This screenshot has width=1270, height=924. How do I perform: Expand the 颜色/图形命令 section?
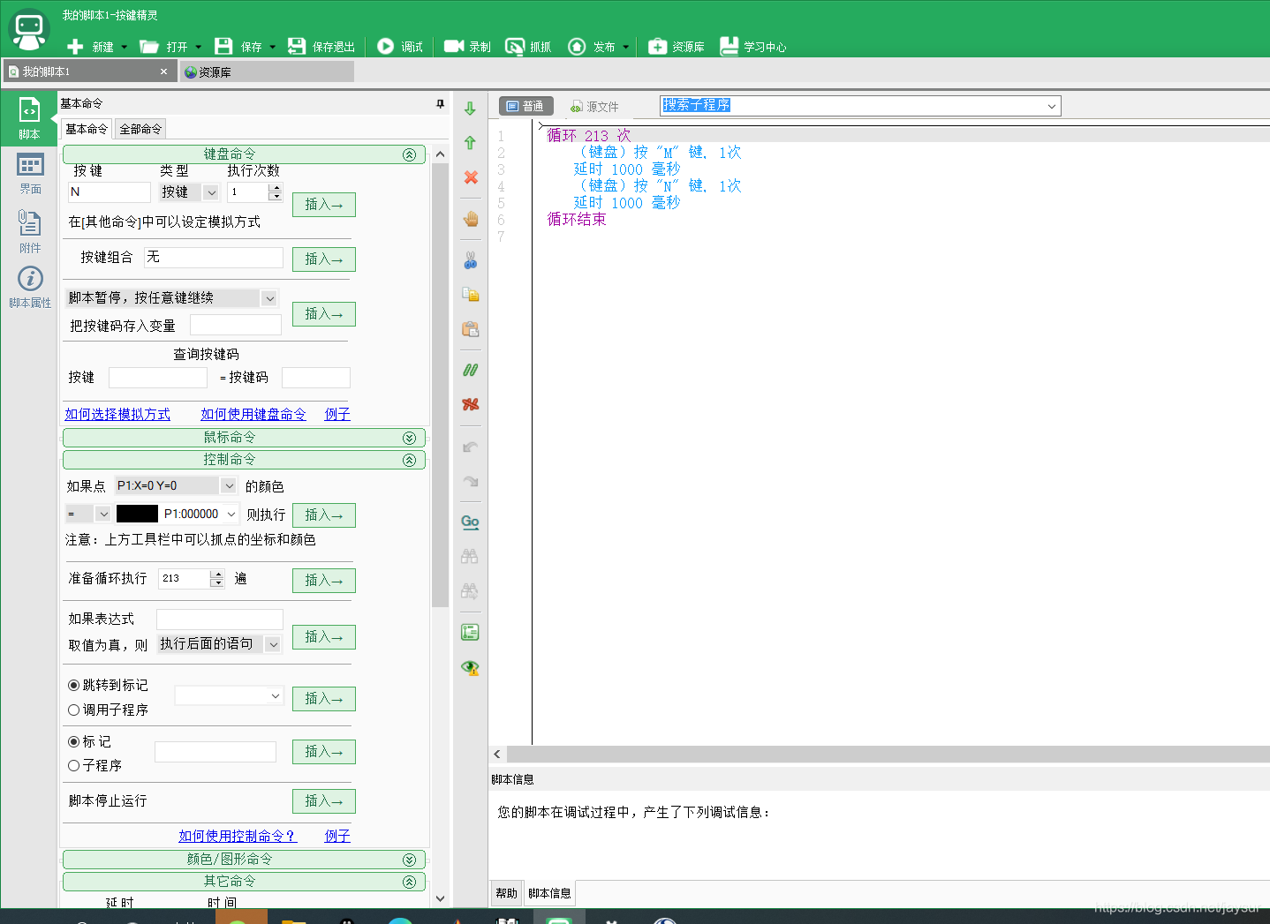409,860
